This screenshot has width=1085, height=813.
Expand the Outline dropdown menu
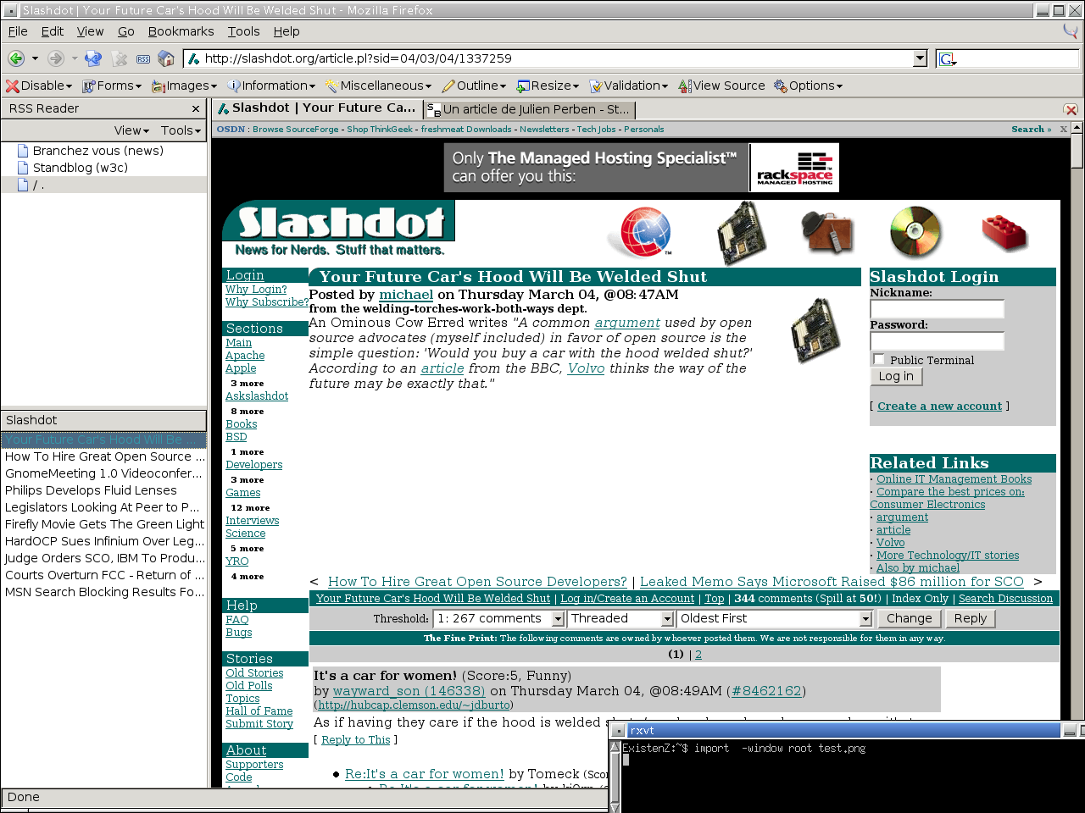pyautogui.click(x=474, y=86)
